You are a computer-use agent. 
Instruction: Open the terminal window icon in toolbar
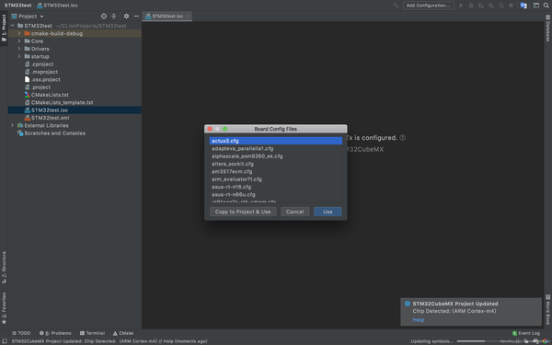[x=535, y=6]
